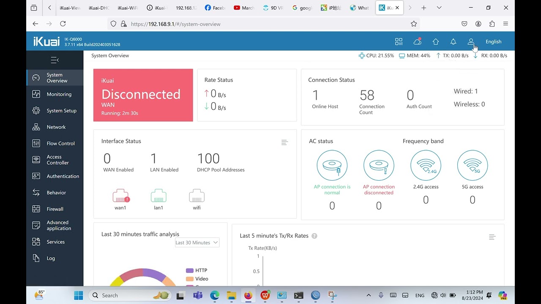This screenshot has width=541, height=304.
Task: Show hidden system tray icons
Action: pos(369,295)
